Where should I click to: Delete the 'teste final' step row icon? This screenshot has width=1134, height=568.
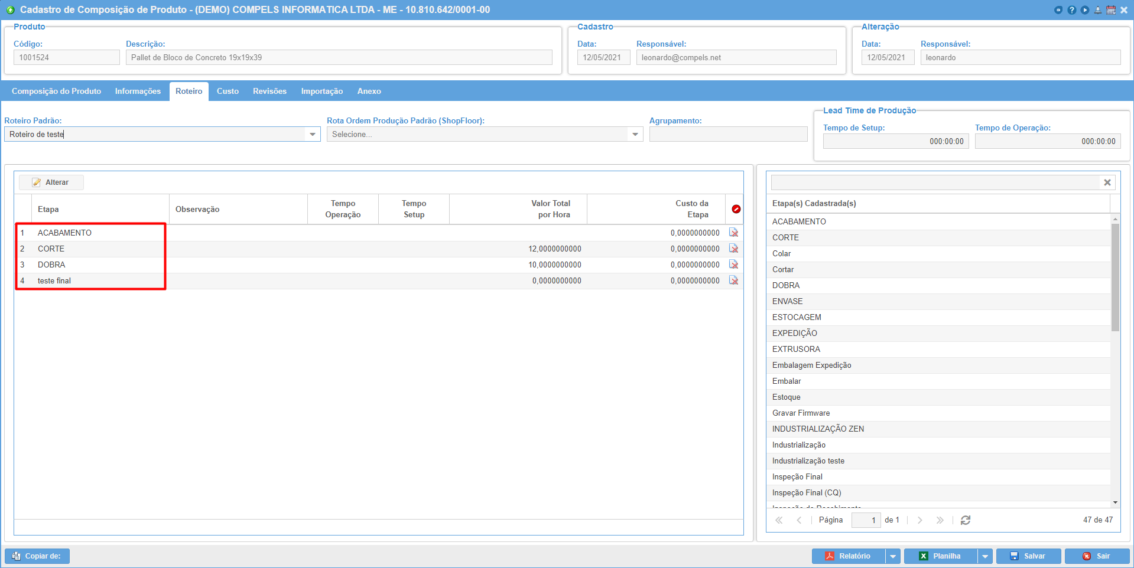[734, 280]
